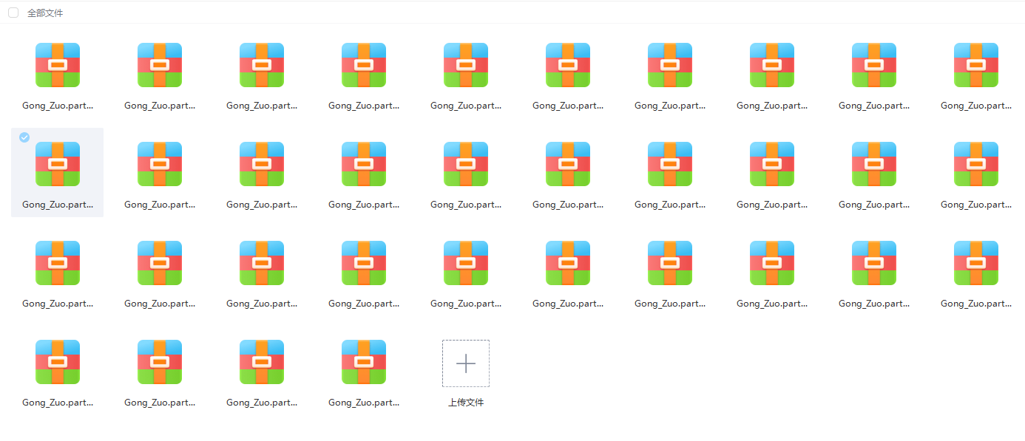Select the first archive icon in the third row

[58, 263]
